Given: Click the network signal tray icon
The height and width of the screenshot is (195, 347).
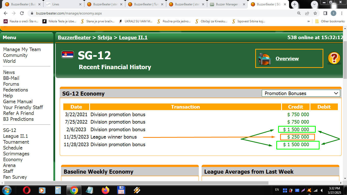Looking at the screenshot, I should click(315, 190).
